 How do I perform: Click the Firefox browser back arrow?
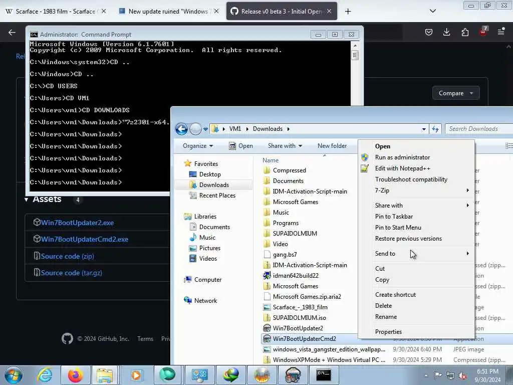pos(12,32)
